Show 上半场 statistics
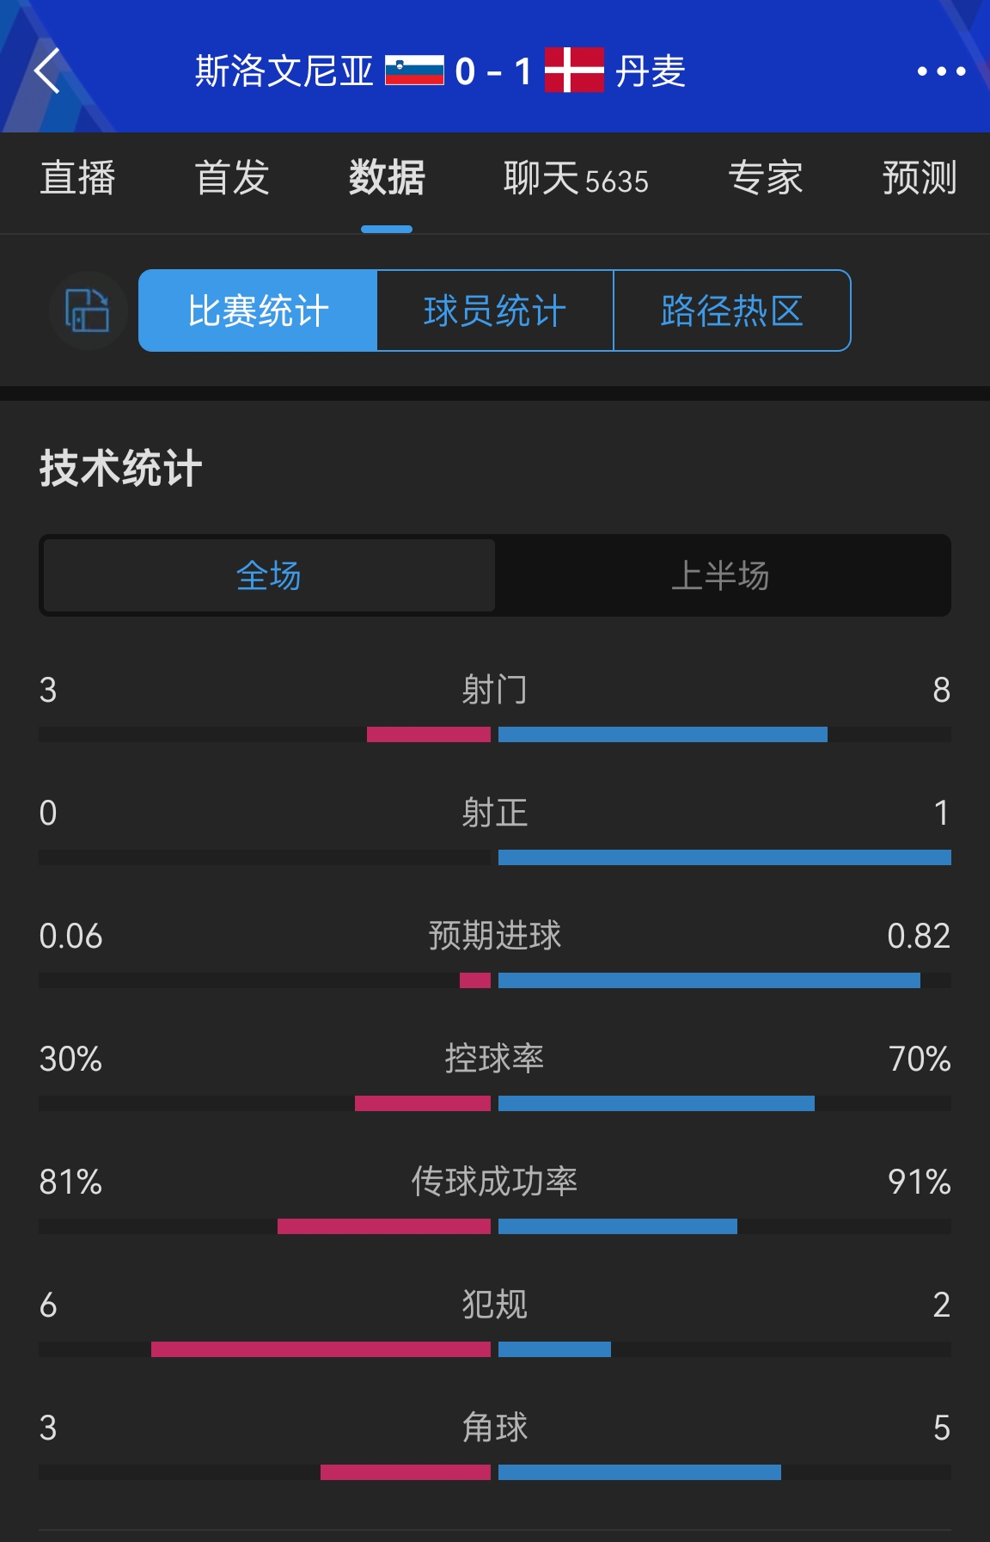Screen dimensions: 990x1542 coord(720,575)
